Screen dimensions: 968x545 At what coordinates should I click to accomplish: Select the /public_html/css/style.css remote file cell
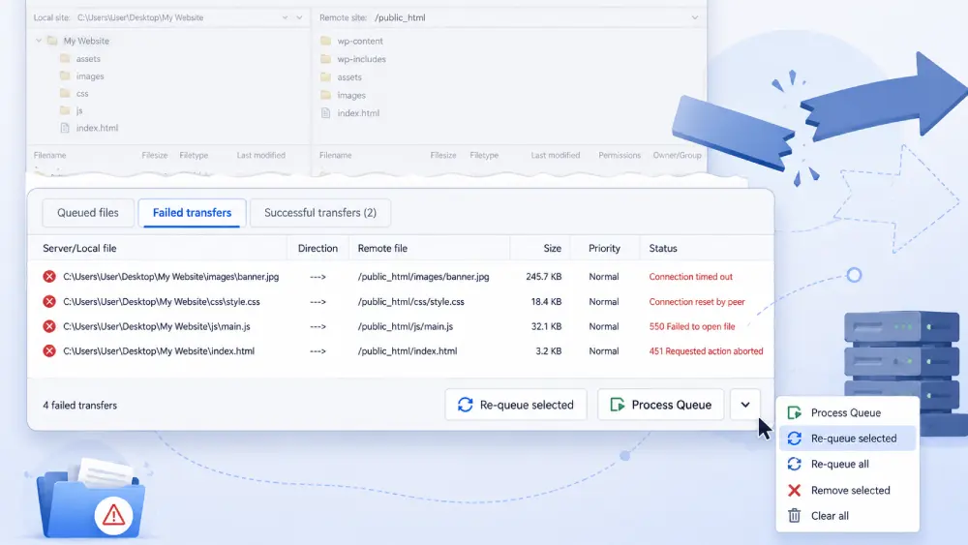click(x=410, y=302)
